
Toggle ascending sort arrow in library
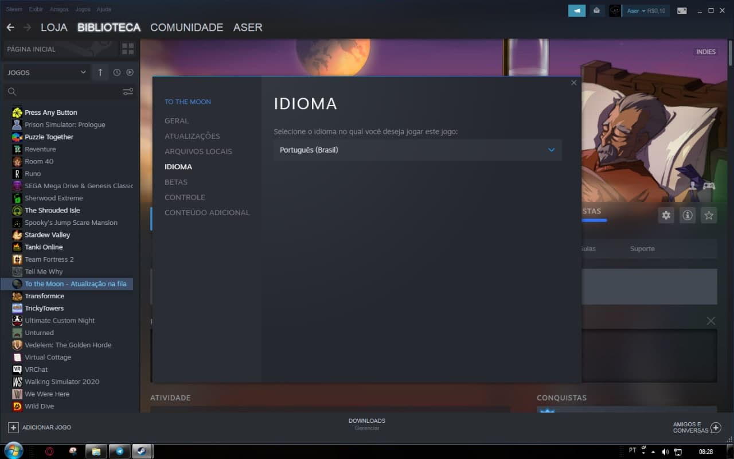coord(100,72)
